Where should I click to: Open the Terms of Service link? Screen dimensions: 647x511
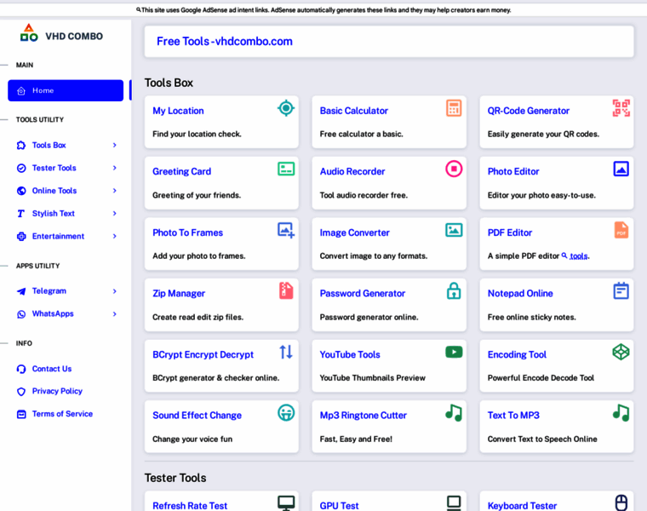62,414
